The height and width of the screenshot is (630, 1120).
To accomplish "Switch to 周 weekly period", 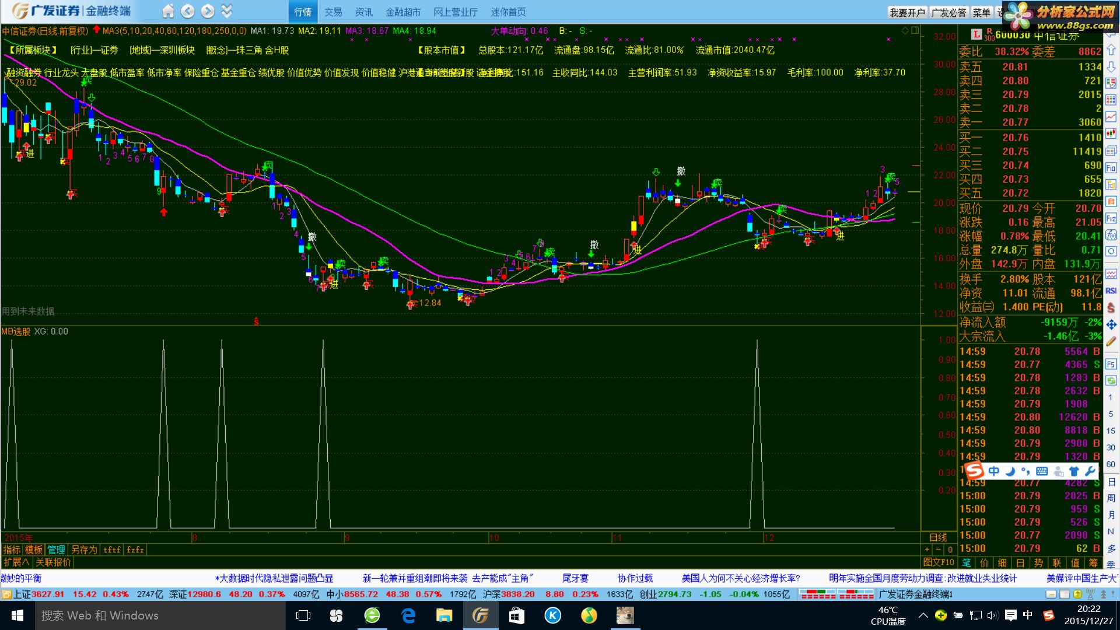I will pyautogui.click(x=1111, y=498).
